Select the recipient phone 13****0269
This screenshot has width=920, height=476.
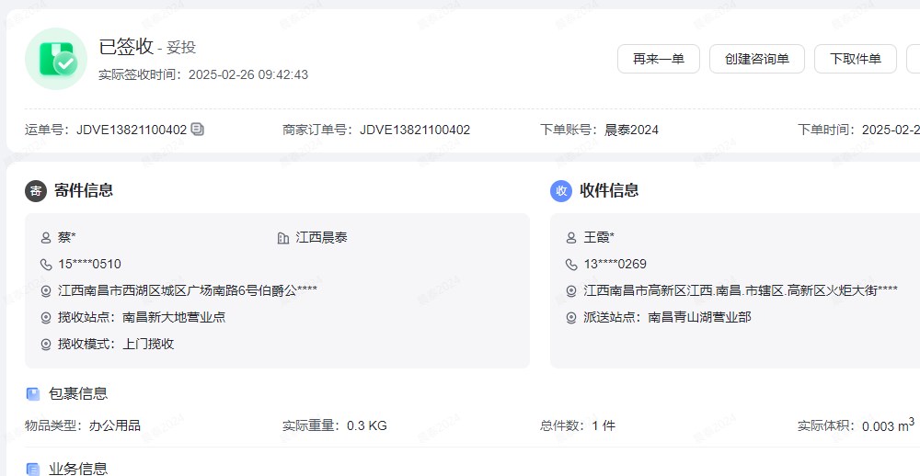[615, 265]
